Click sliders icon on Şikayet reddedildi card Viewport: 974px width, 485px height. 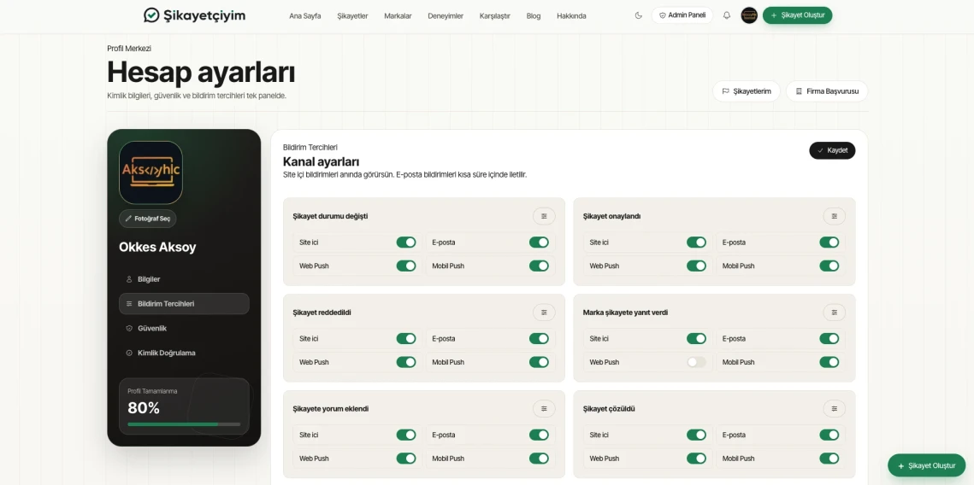(x=544, y=312)
